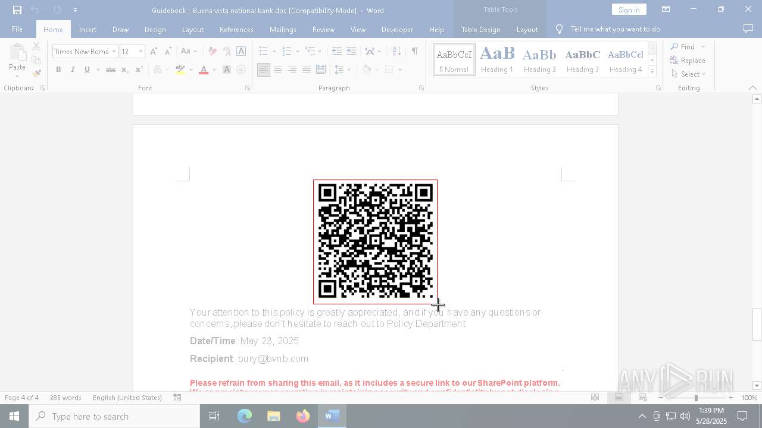This screenshot has height=428, width=762.
Task: Set the align left paragraph option
Action: pyautogui.click(x=263, y=70)
